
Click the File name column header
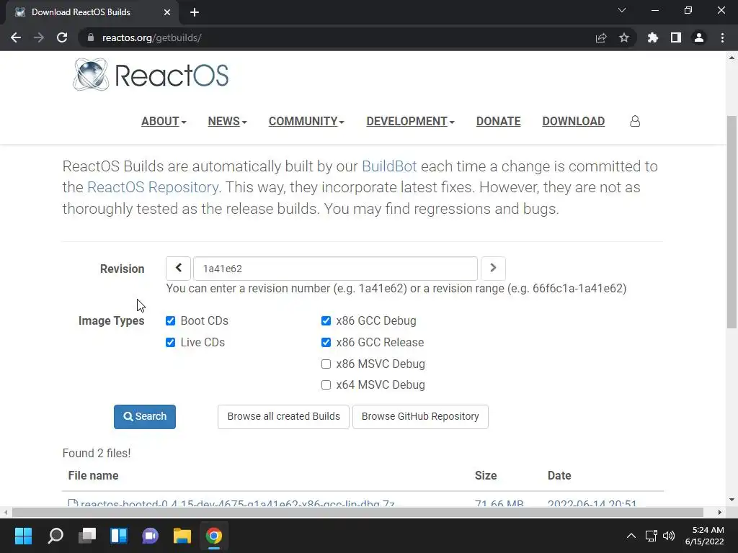point(93,475)
